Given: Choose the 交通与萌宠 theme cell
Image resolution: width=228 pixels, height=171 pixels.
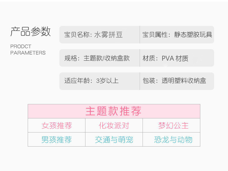Looking at the screenshot, I should click(114, 140).
